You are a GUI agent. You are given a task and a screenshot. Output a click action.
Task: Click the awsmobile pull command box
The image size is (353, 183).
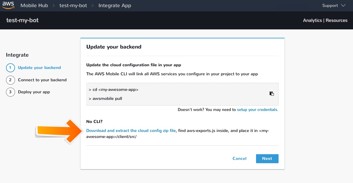[183, 94]
